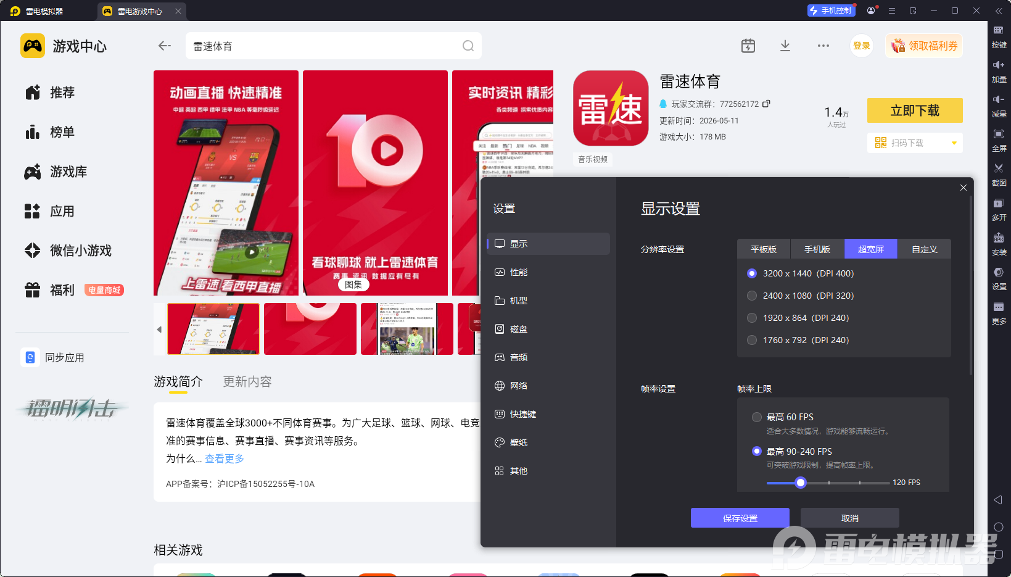Click the 雷速体育 search input field
Viewport: 1011px width, 577px height.
click(324, 46)
